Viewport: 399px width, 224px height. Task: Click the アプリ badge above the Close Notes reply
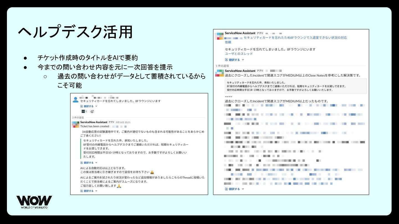click(x=260, y=71)
